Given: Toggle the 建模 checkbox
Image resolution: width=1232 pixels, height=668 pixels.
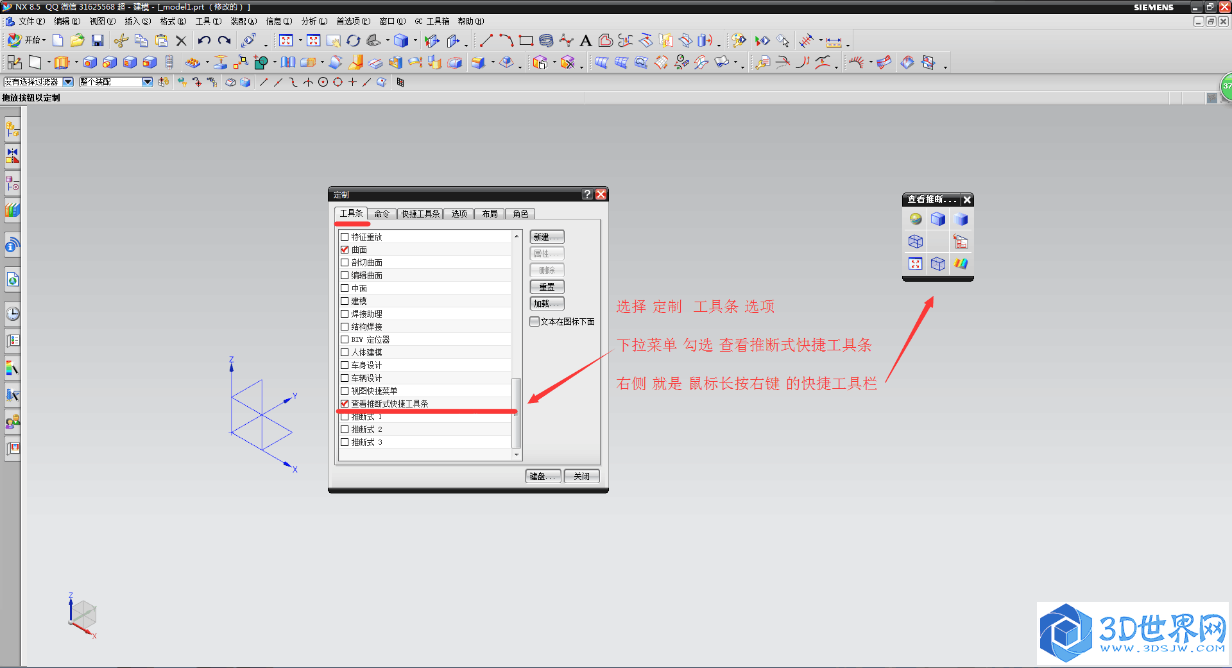Looking at the screenshot, I should pyautogui.click(x=345, y=301).
